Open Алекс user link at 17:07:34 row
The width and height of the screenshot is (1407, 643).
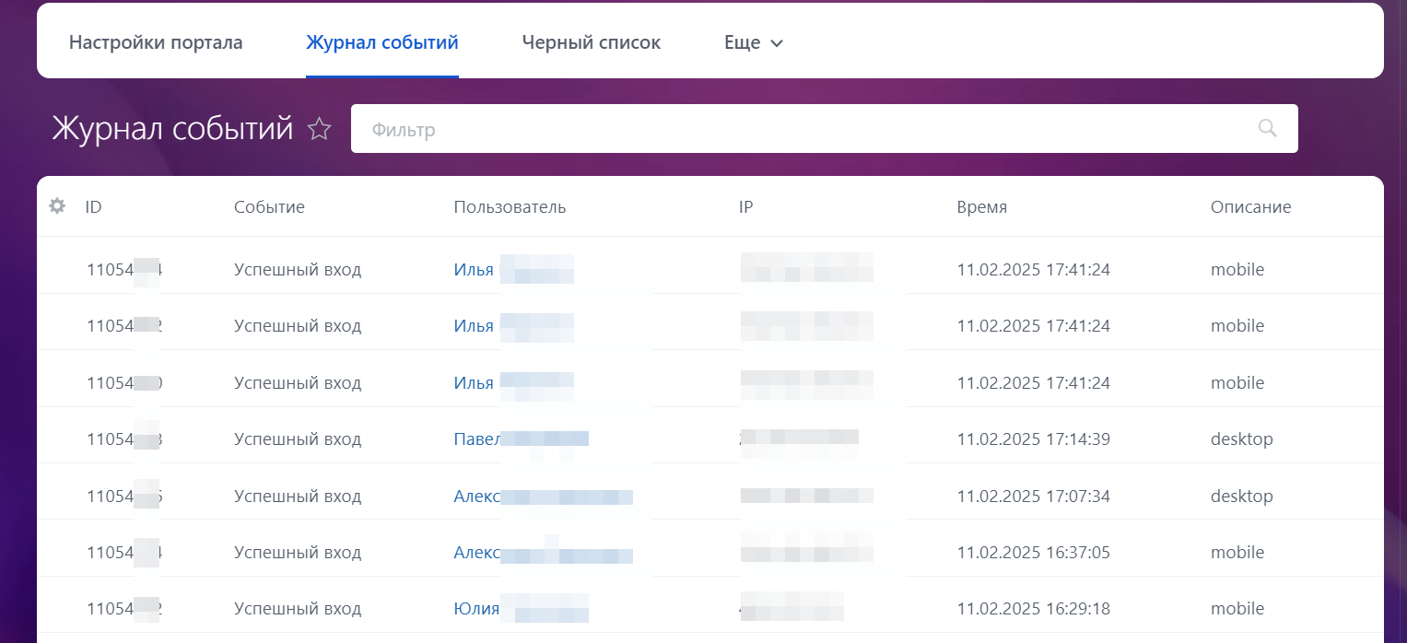coord(476,497)
